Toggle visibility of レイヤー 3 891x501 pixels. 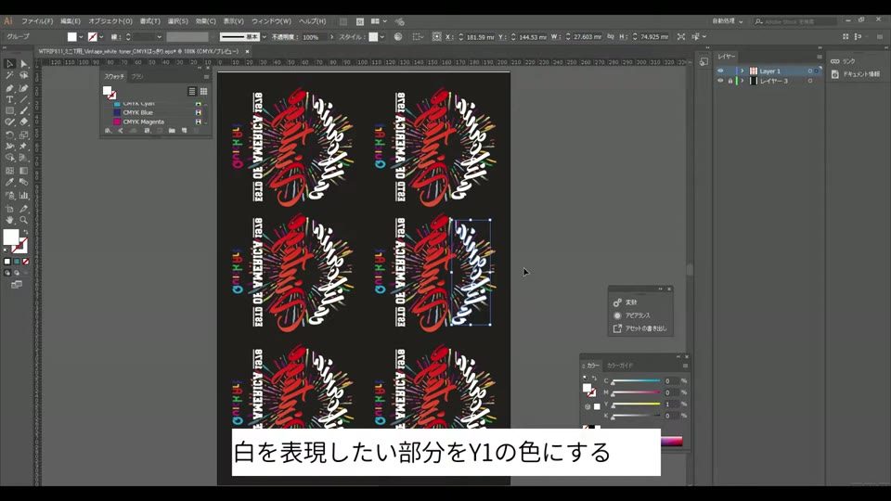click(x=720, y=81)
